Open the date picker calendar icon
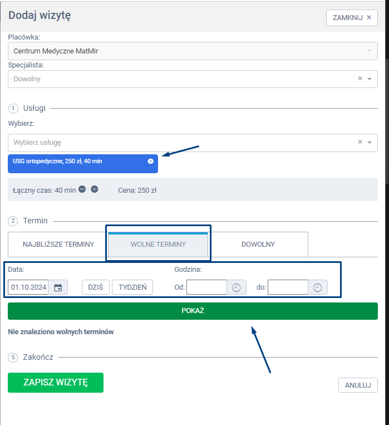Viewport: 389px width, 425px height. point(58,287)
